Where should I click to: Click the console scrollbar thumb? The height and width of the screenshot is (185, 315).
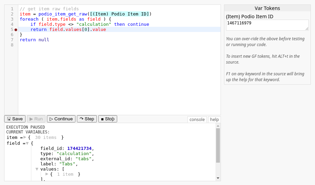218,145
